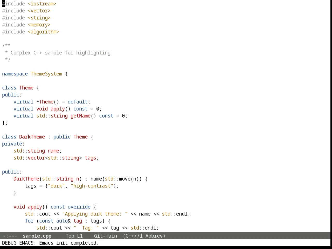This screenshot has height=249, width=332.
Task: Click '~Theme' destructor name
Action: click(x=45, y=102)
